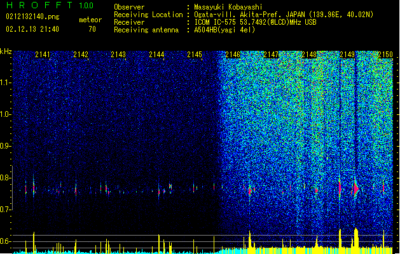Screen dimensions: 400x254
Task: Click the Receiving antenna label
Action: coord(146,30)
